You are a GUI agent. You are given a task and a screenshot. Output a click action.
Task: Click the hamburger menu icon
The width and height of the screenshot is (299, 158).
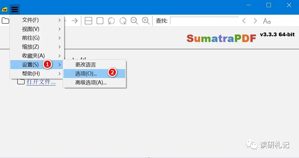click(15, 9)
